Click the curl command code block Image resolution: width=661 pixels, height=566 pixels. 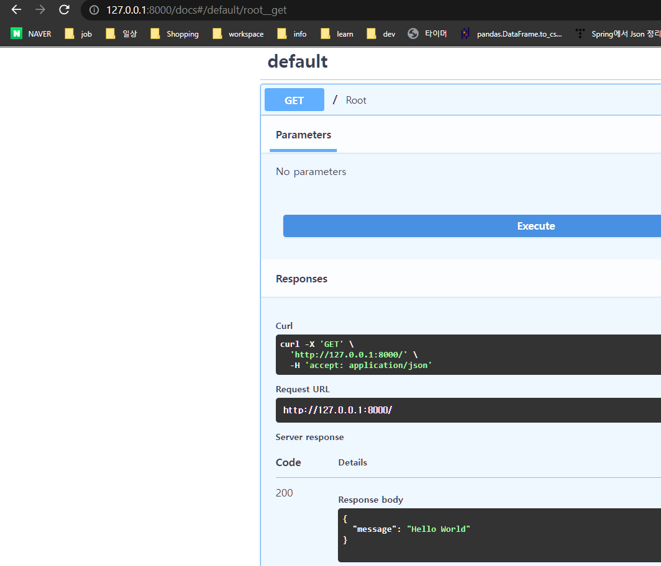pyautogui.click(x=468, y=354)
